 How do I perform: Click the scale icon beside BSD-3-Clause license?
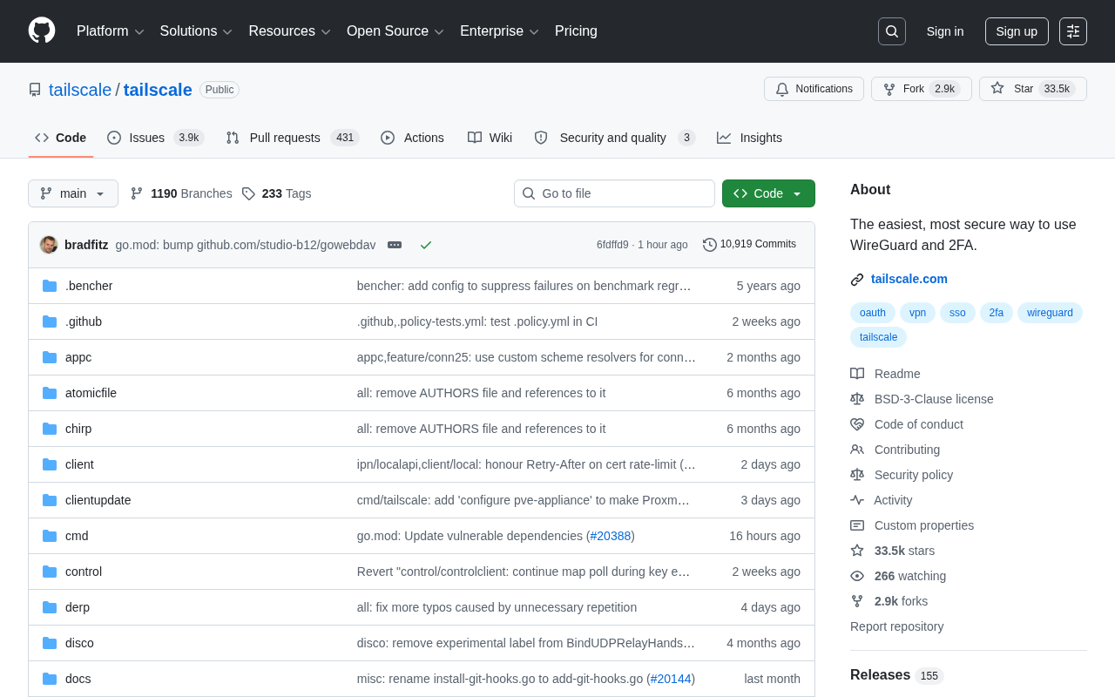pos(857,399)
